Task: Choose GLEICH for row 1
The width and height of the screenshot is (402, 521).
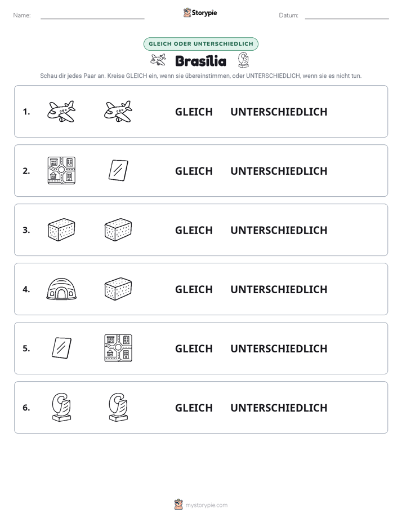Action: click(194, 112)
